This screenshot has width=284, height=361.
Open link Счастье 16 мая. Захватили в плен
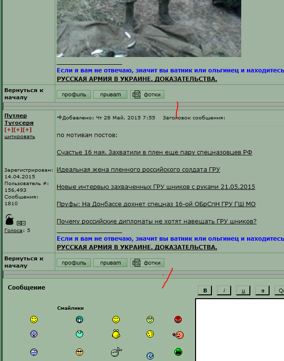(154, 152)
